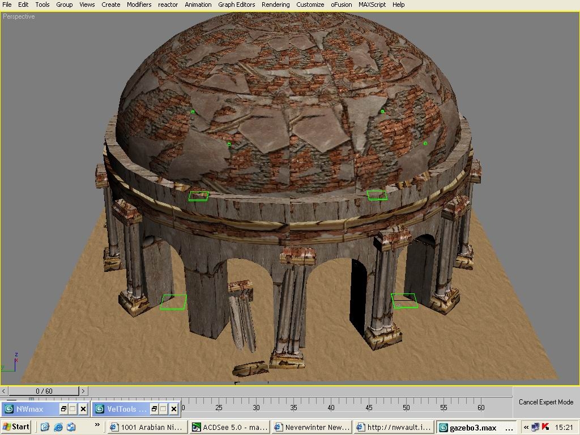Click the Kaspersky tray icon
580x435 pixels.
(545, 427)
